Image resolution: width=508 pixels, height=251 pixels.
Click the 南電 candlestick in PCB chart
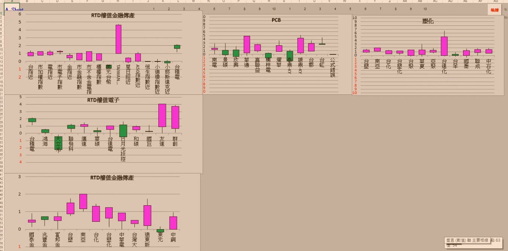(x=215, y=49)
